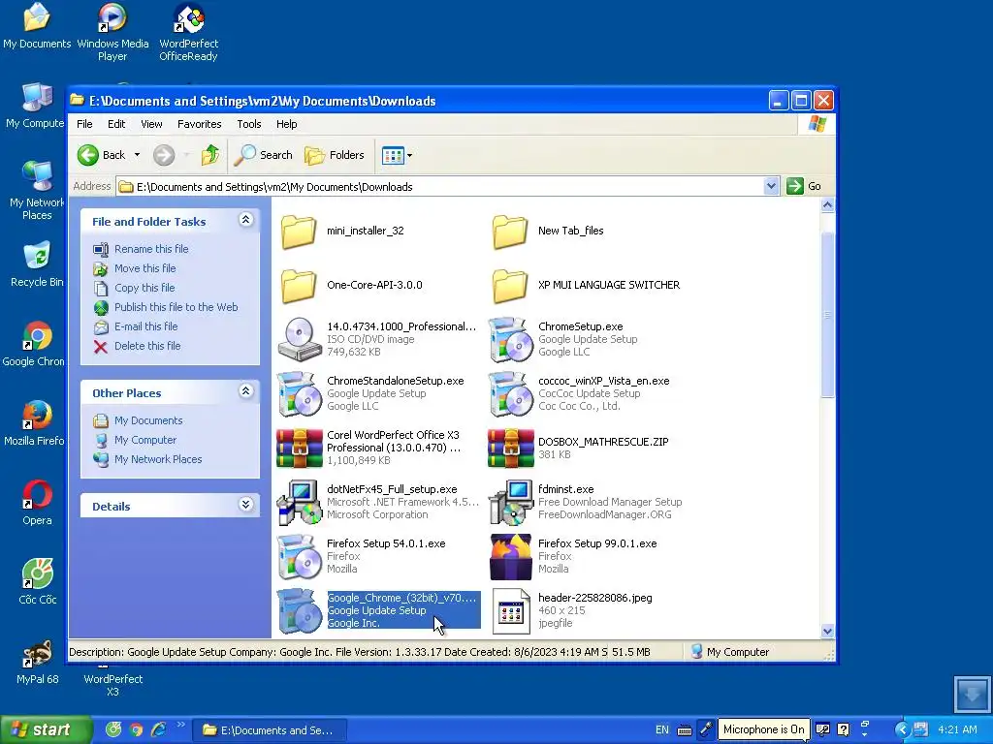Select the Corel WordPerfect Office X3 archive icon
Viewport: 993px width, 744px height.
299,448
